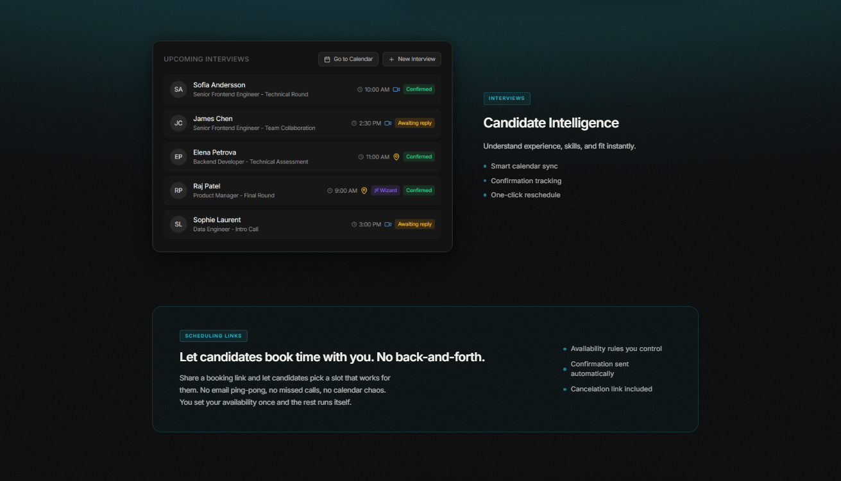Click the EP avatar for Elena Petrova
The image size is (841, 481).
(x=178, y=157)
